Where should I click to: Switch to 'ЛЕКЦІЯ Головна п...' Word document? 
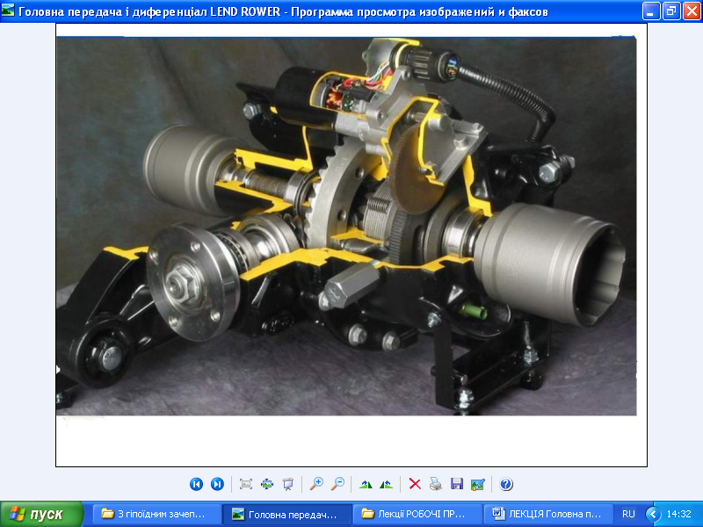pyautogui.click(x=547, y=514)
